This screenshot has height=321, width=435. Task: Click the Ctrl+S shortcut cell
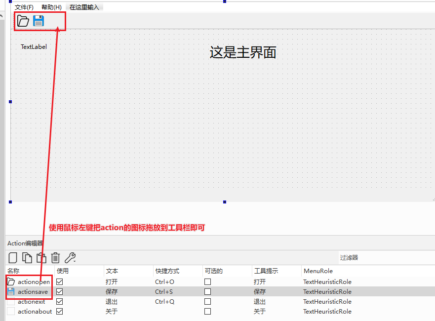[x=164, y=291]
